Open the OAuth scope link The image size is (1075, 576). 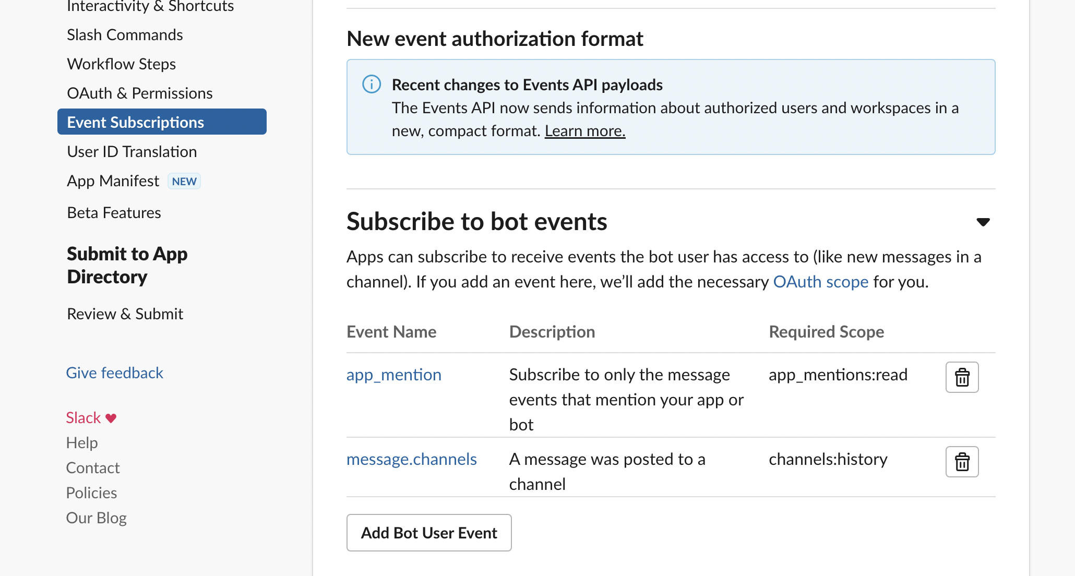point(820,282)
